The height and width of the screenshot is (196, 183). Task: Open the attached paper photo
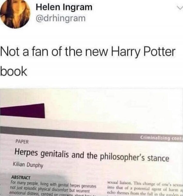pos(91,142)
